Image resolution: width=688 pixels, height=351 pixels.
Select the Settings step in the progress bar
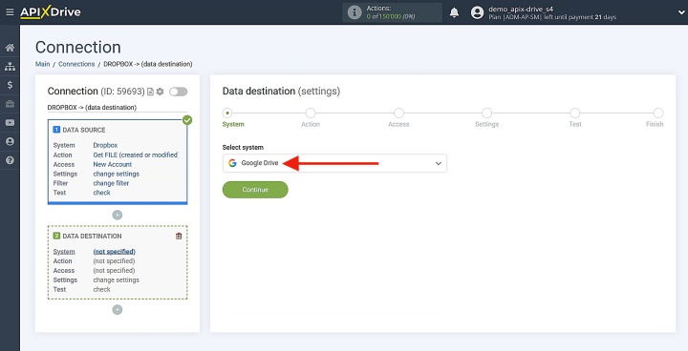pyautogui.click(x=486, y=114)
